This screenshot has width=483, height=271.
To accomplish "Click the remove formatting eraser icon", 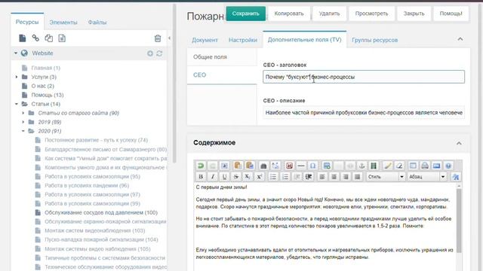I will pyautogui.click(x=399, y=166).
